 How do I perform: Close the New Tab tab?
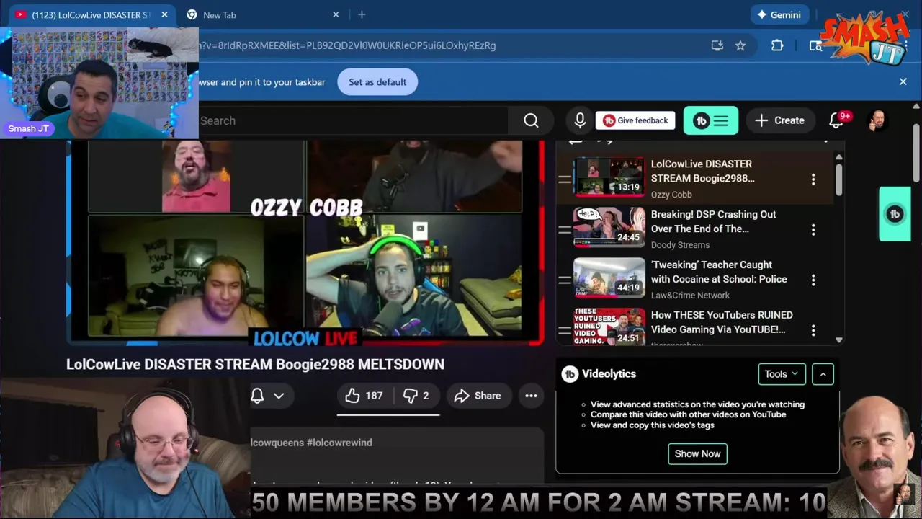336,14
